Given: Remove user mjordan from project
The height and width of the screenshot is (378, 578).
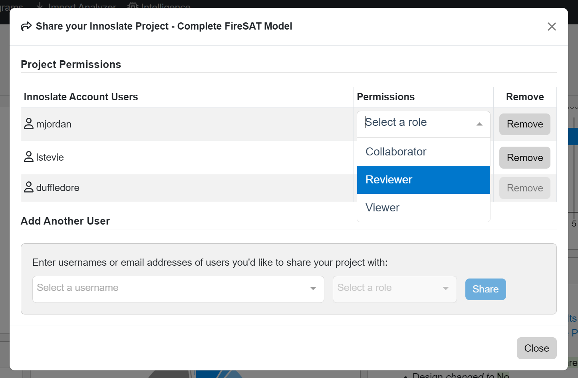Looking at the screenshot, I should 524,124.
